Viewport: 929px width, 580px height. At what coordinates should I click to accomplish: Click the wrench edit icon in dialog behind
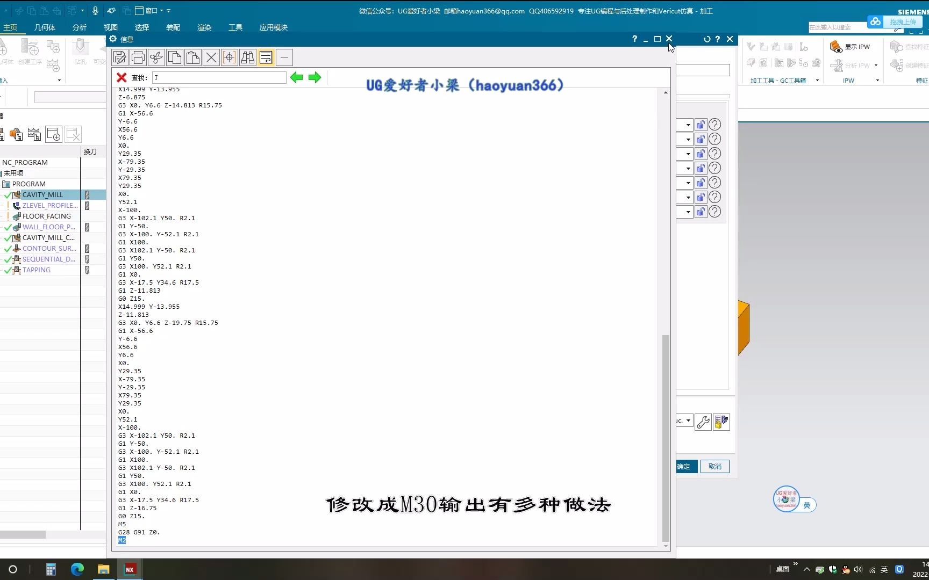coord(703,422)
